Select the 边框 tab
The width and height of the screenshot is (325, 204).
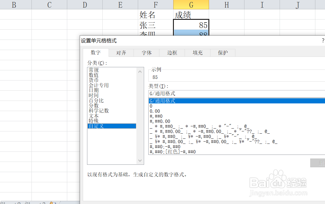(172, 53)
